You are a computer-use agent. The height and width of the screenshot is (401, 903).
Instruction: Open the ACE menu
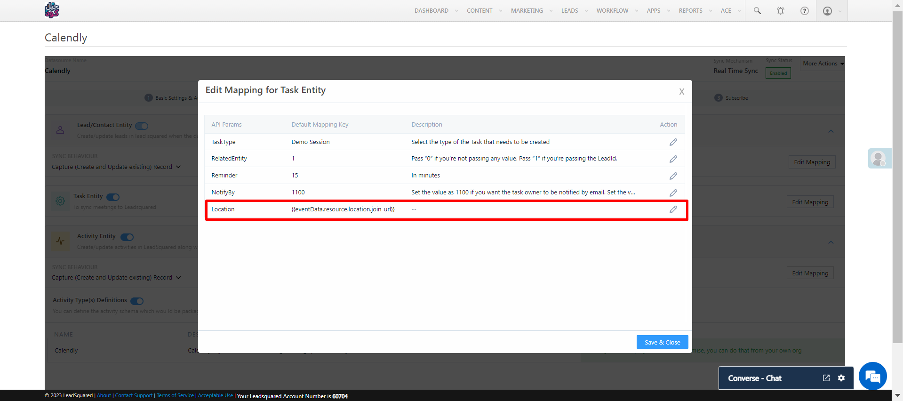click(726, 11)
